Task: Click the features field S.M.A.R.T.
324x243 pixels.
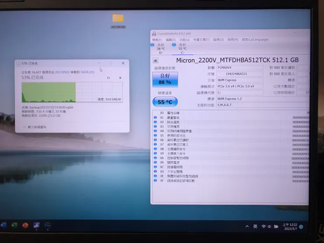Action: point(263,105)
